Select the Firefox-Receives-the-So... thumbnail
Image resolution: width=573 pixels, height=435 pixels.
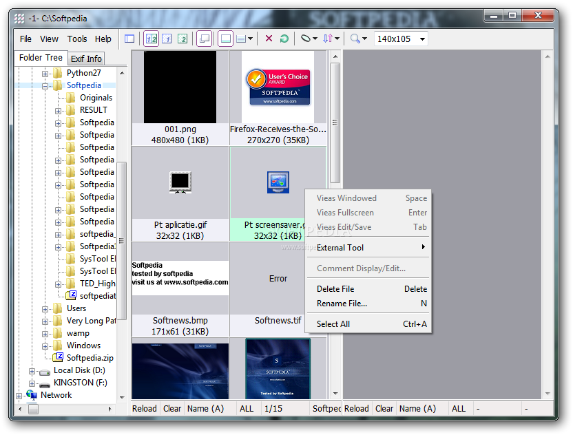tap(278, 98)
